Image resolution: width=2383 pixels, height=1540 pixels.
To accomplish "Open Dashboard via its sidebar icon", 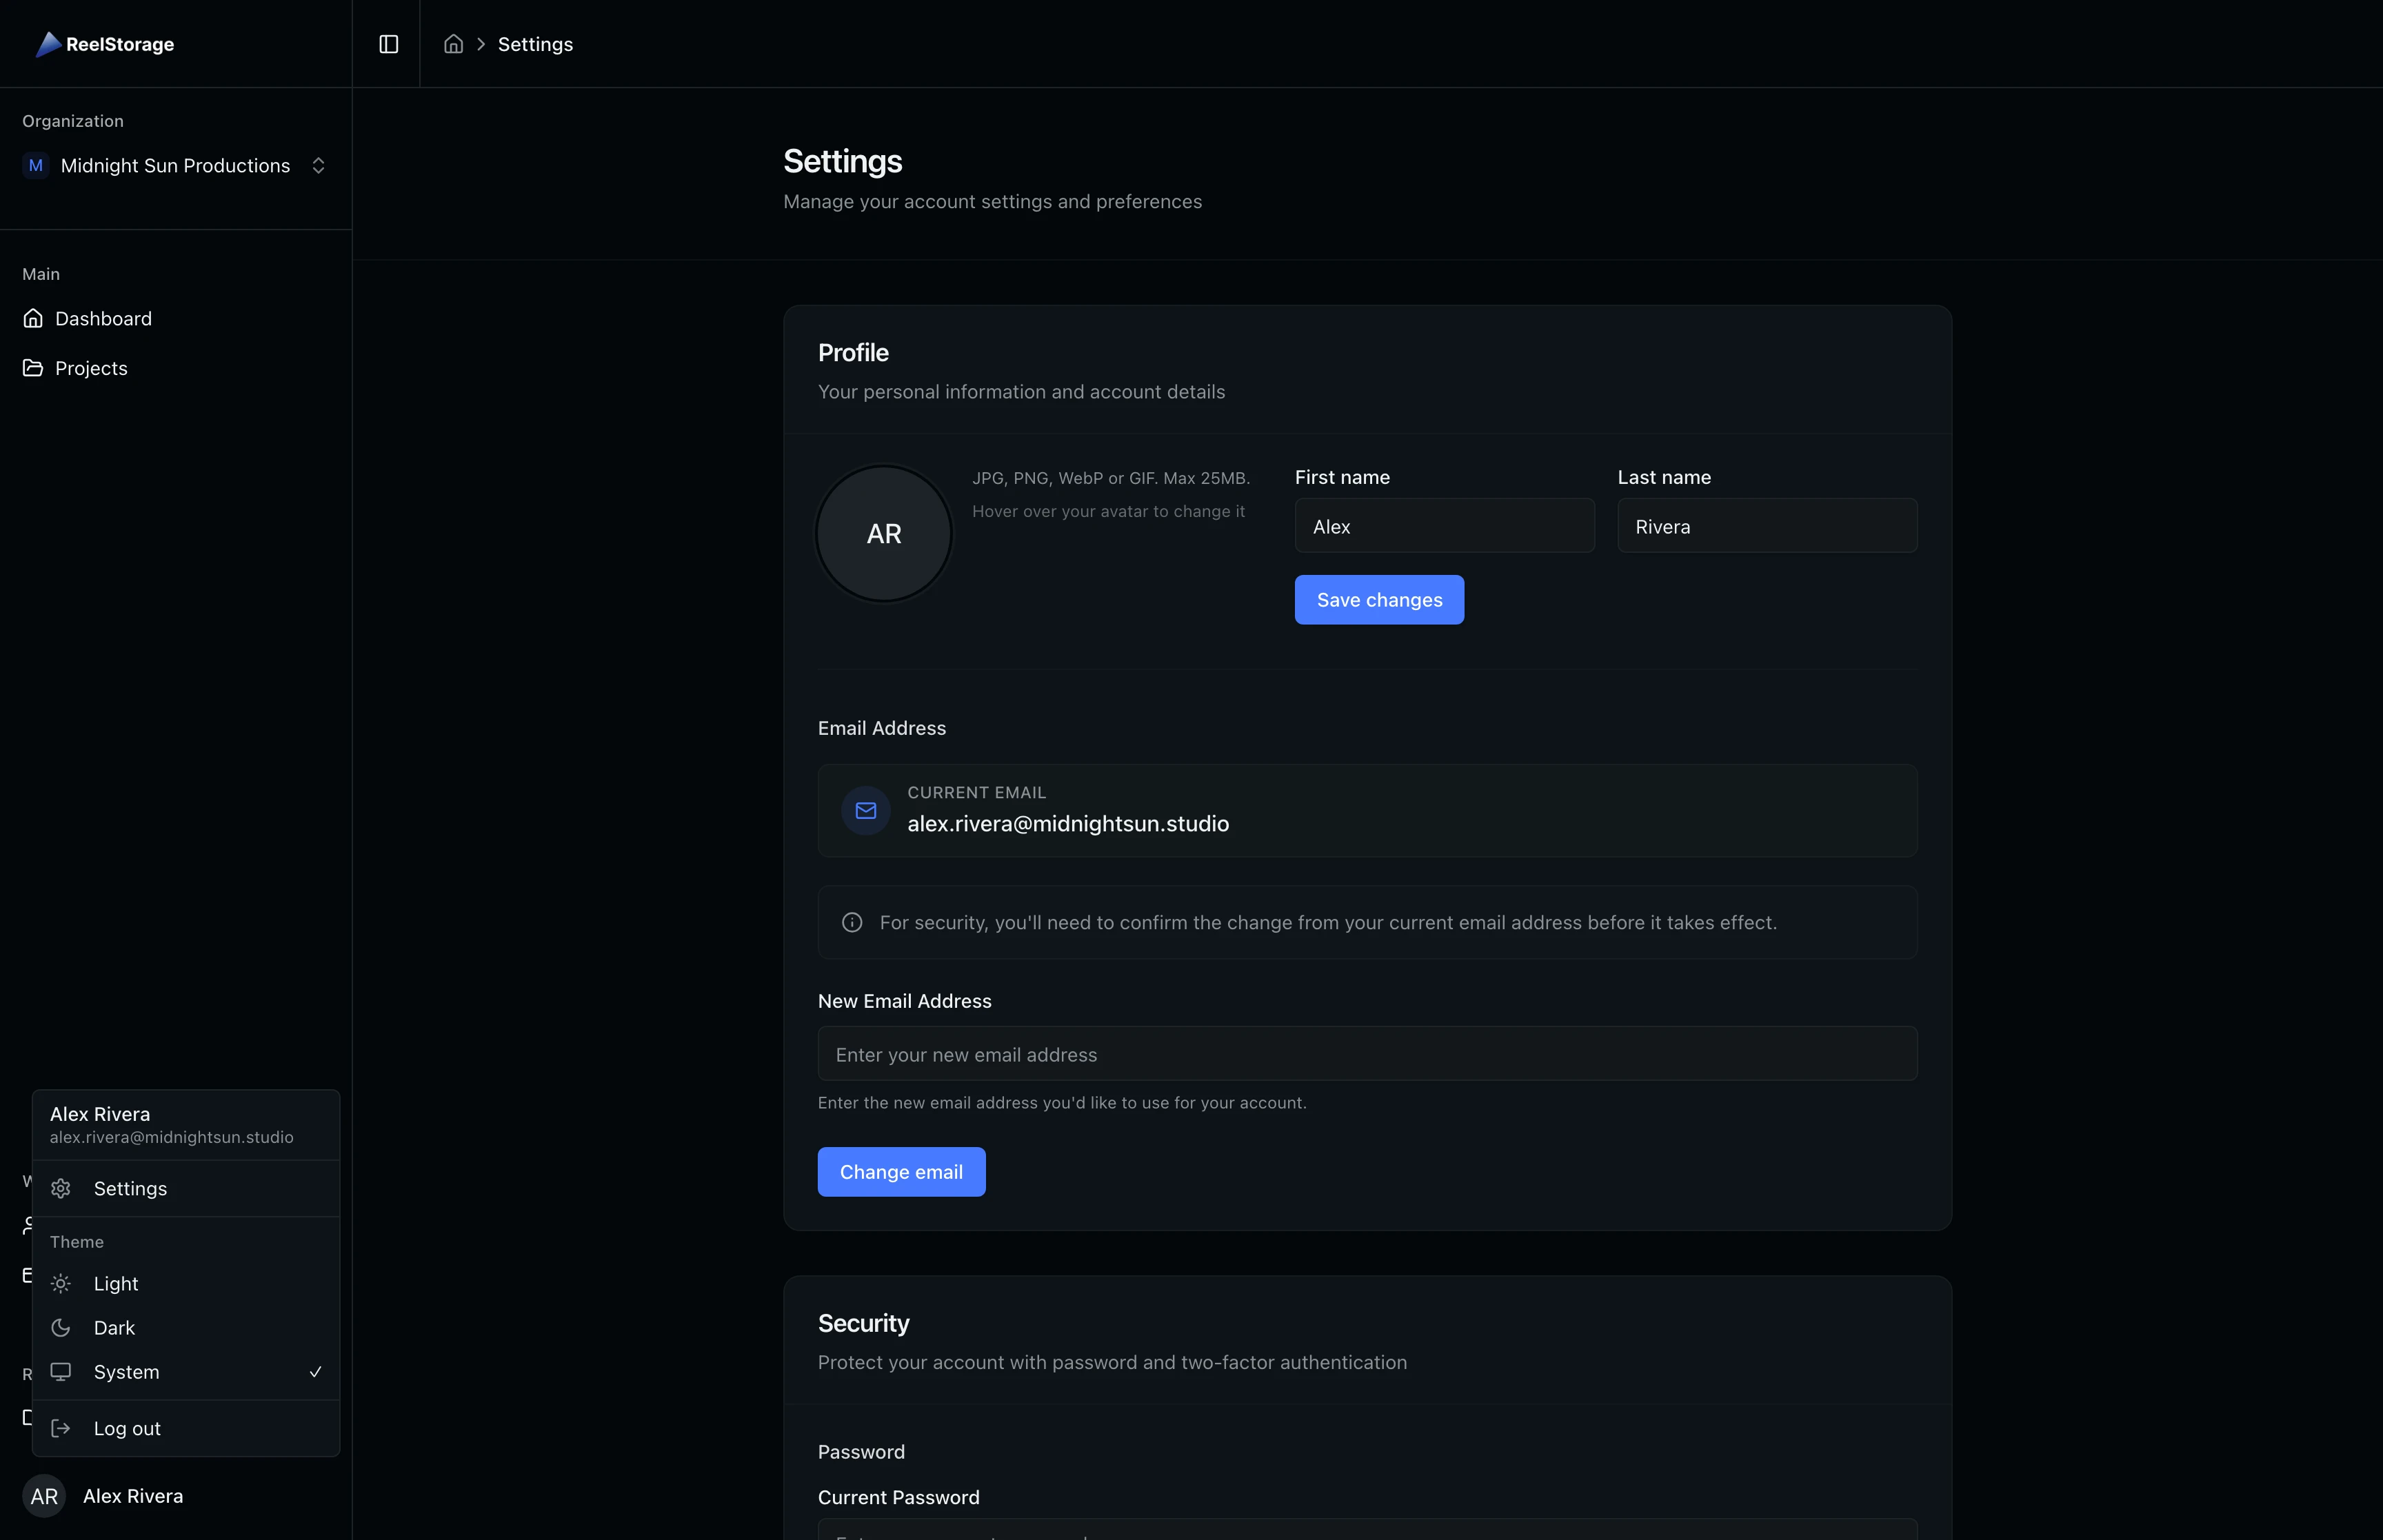I will [33, 318].
